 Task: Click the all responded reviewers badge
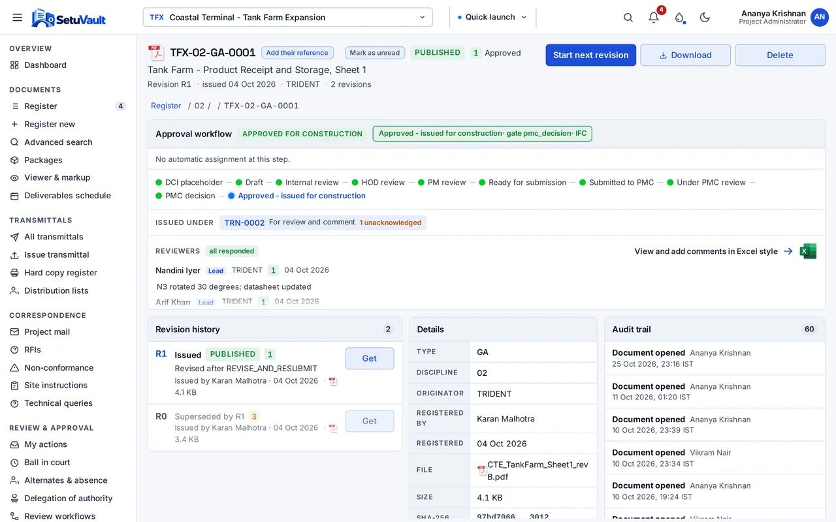click(232, 251)
